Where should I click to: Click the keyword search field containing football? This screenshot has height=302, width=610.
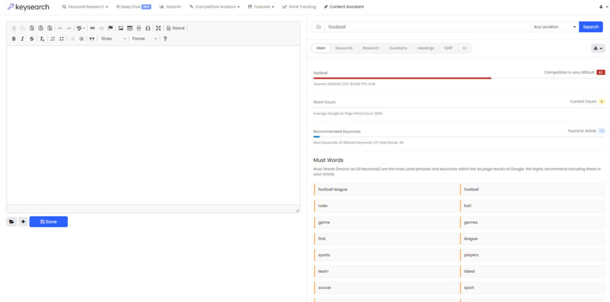(x=428, y=27)
